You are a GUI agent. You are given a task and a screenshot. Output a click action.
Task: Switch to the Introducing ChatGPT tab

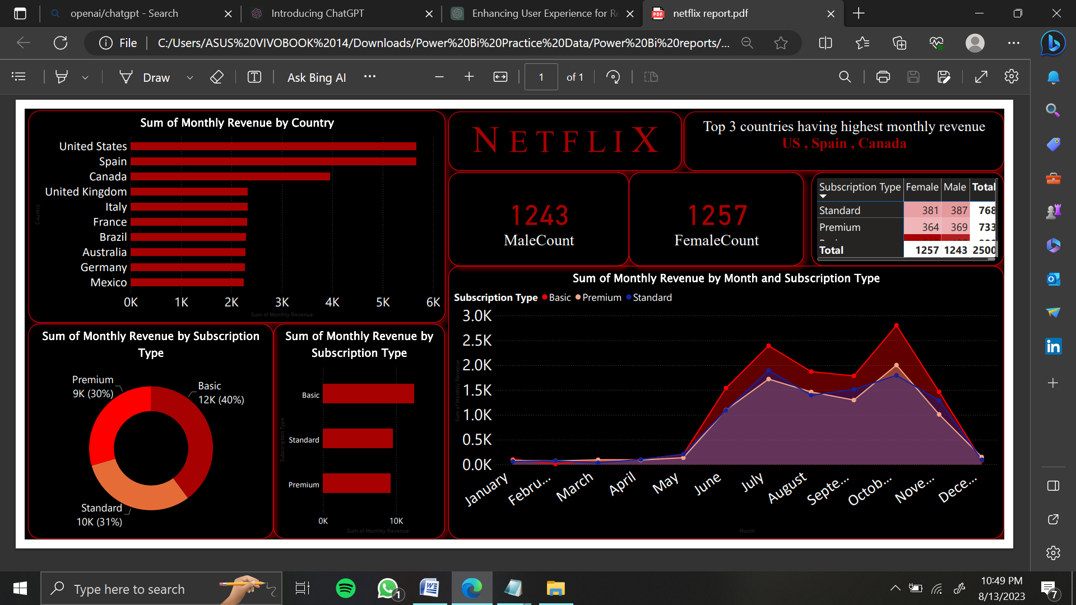point(317,13)
